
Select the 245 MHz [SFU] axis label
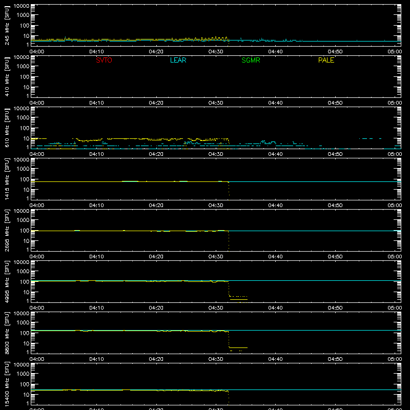tap(7, 26)
